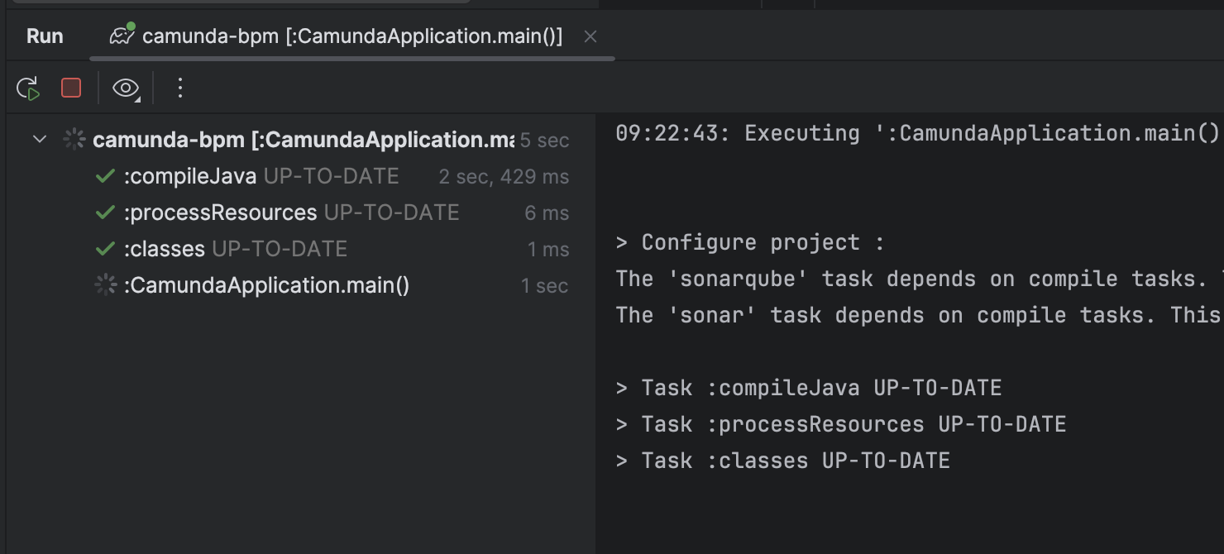The image size is (1224, 554).
Task: Click the green checkmark beside :compileJava
Action: point(105,176)
